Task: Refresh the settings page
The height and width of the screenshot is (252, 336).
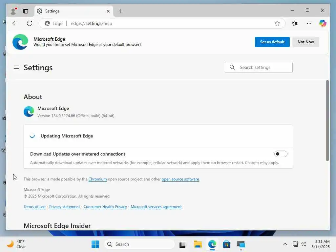Action: (x=30, y=23)
